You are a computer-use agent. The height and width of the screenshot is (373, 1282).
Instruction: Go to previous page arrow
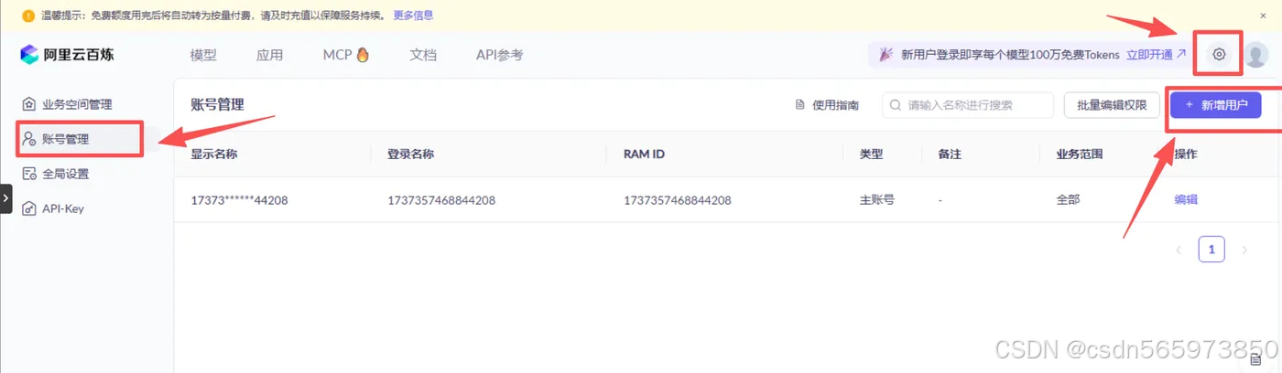pos(1179,250)
